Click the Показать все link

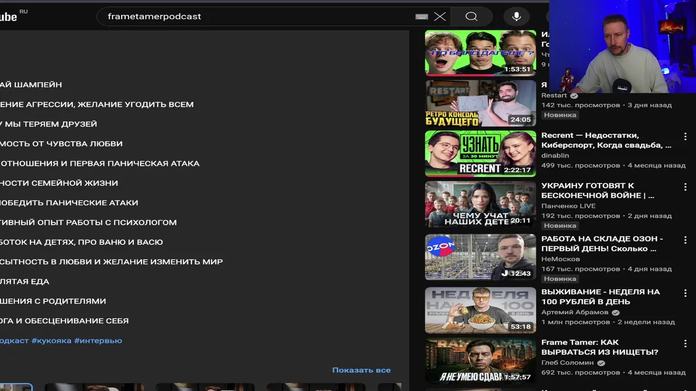coord(361,370)
